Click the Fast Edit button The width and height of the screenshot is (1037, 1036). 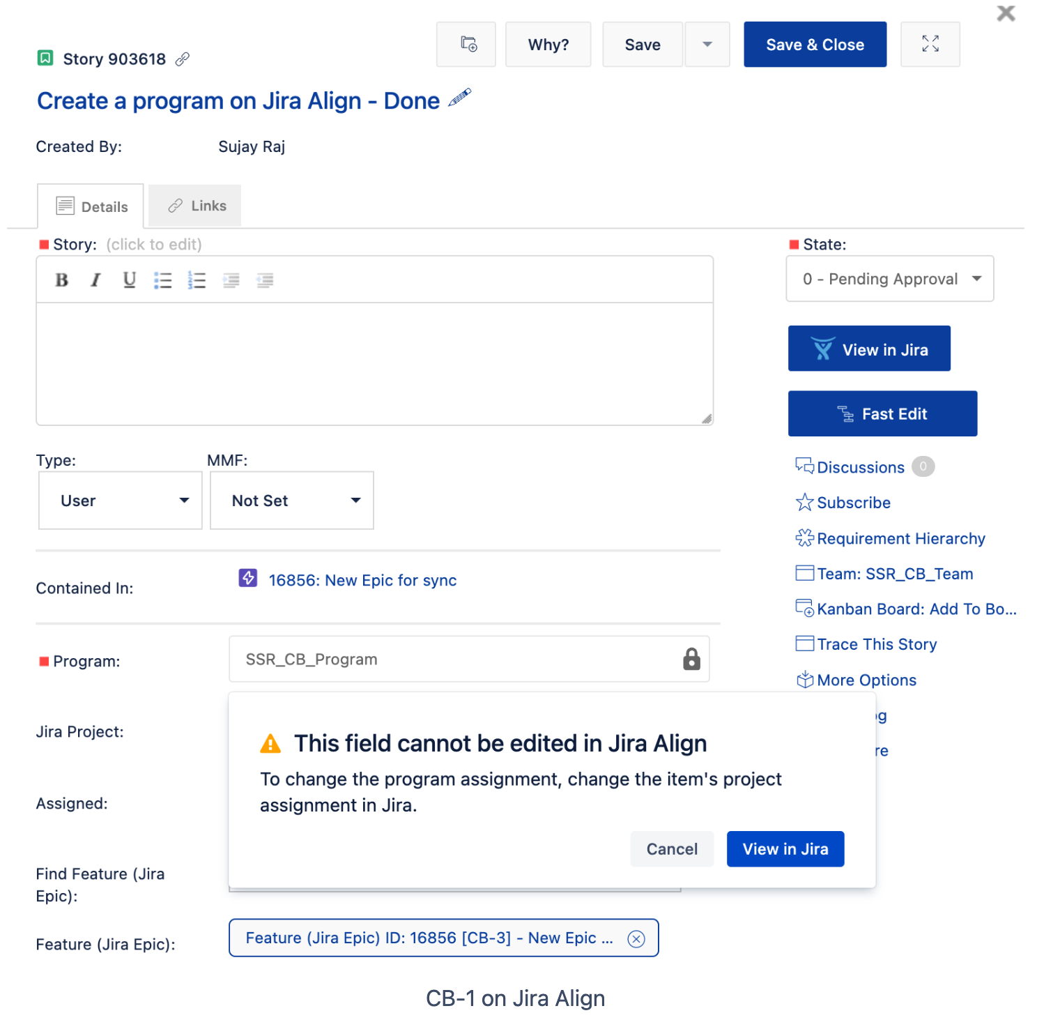882,413
